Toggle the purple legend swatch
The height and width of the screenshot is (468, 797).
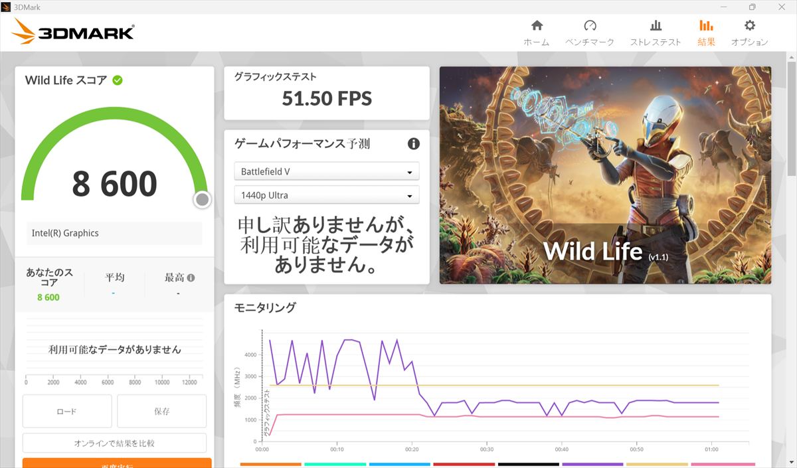[592, 465]
